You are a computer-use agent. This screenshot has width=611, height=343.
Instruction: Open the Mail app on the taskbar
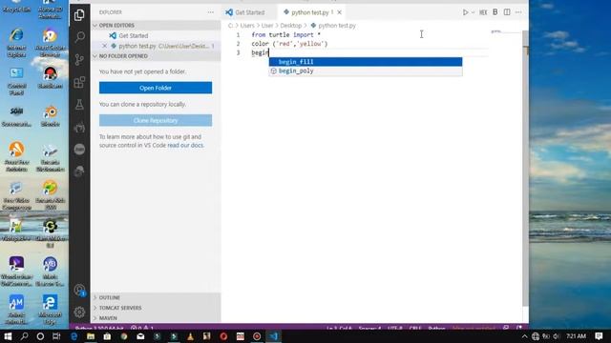click(140, 336)
